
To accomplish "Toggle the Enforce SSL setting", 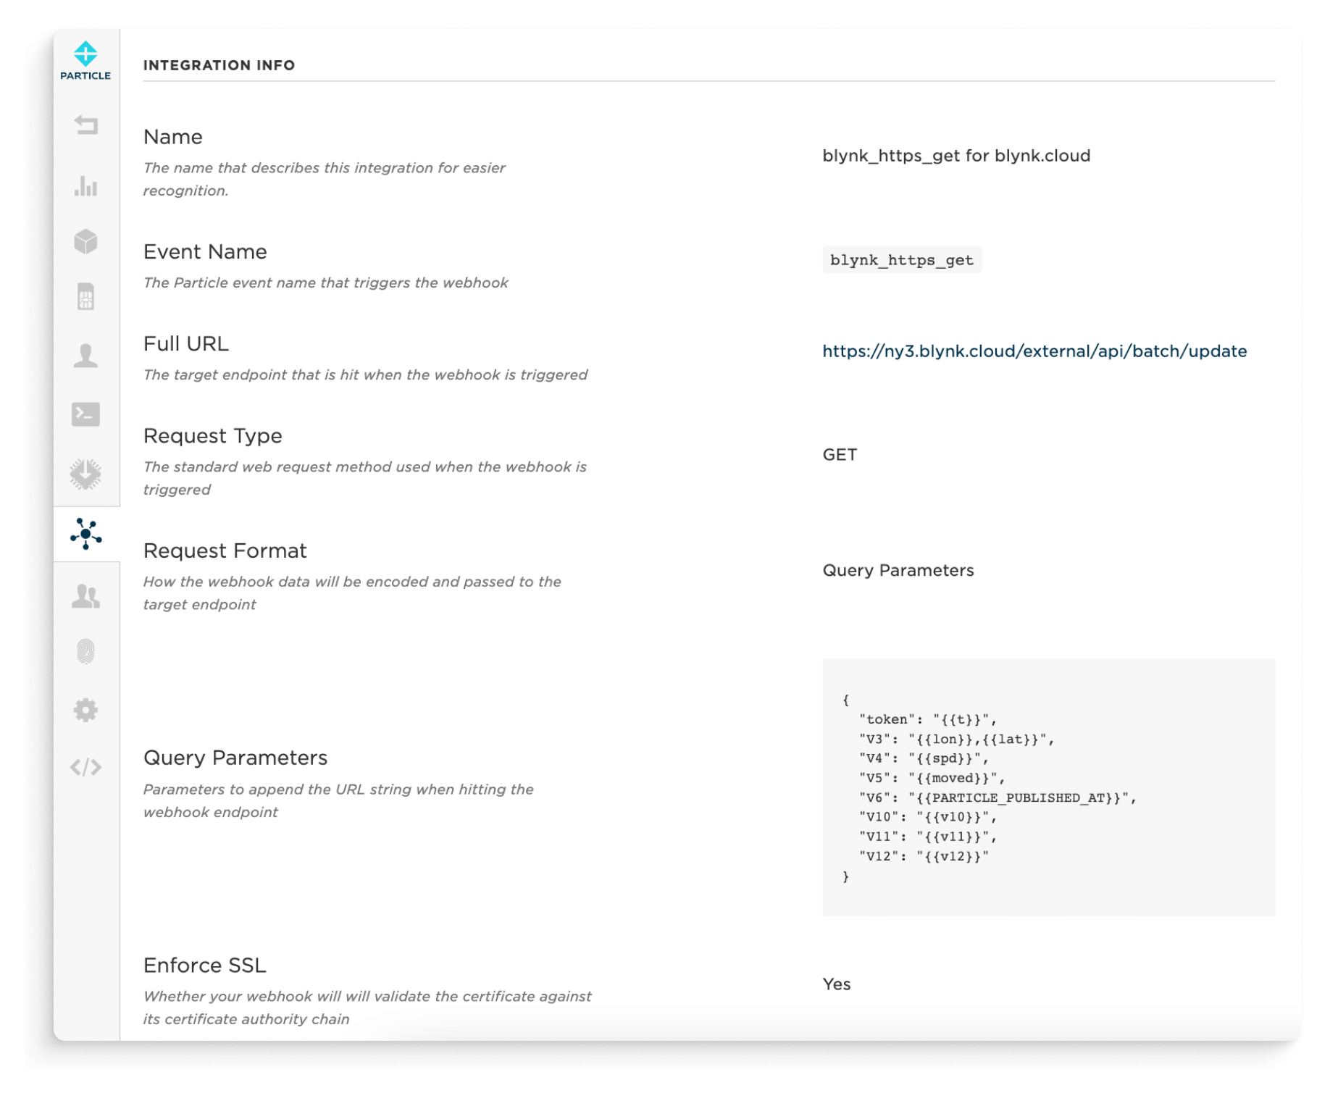I will pos(836,984).
